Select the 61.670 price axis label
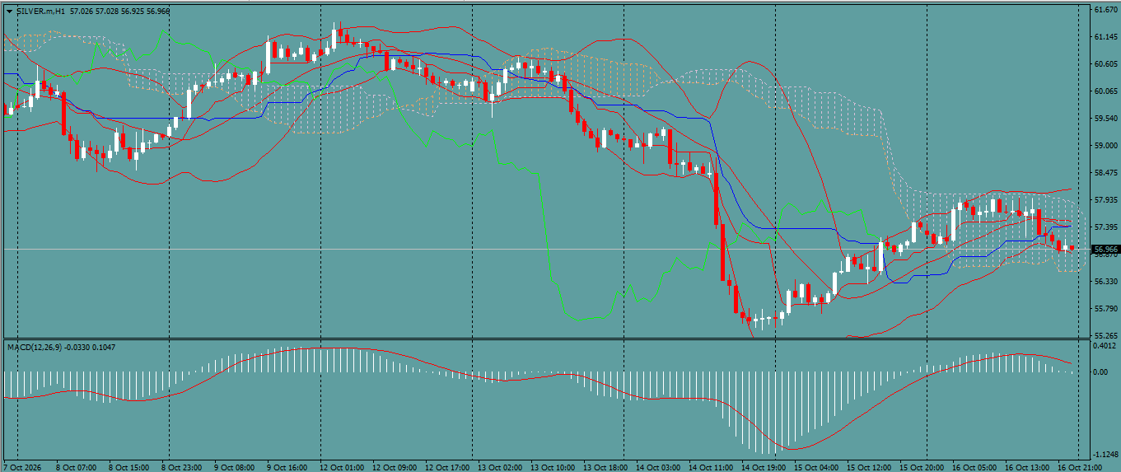Viewport: 1121px width, 472px height. (x=1105, y=10)
